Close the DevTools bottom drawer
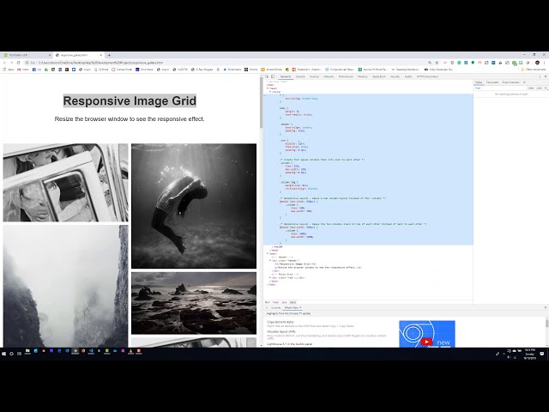The image size is (549, 412). coord(546,307)
